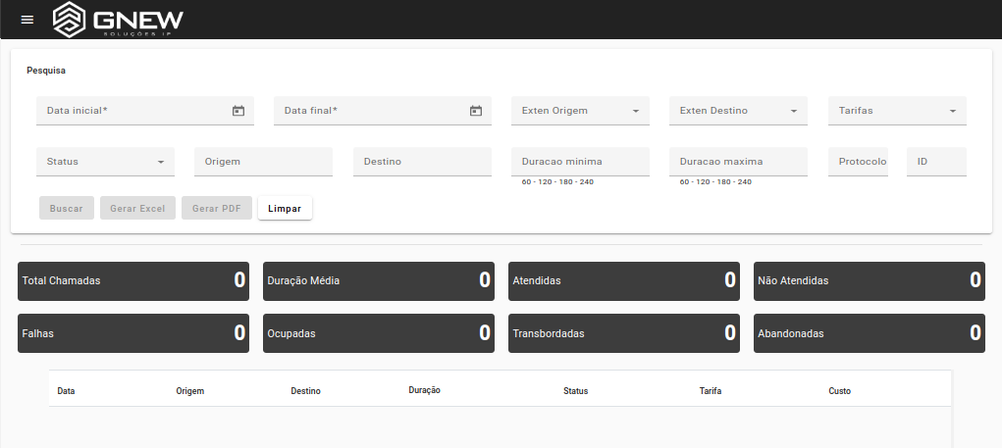Click the Destino column header in table
The height and width of the screenshot is (448, 1002).
(x=305, y=391)
